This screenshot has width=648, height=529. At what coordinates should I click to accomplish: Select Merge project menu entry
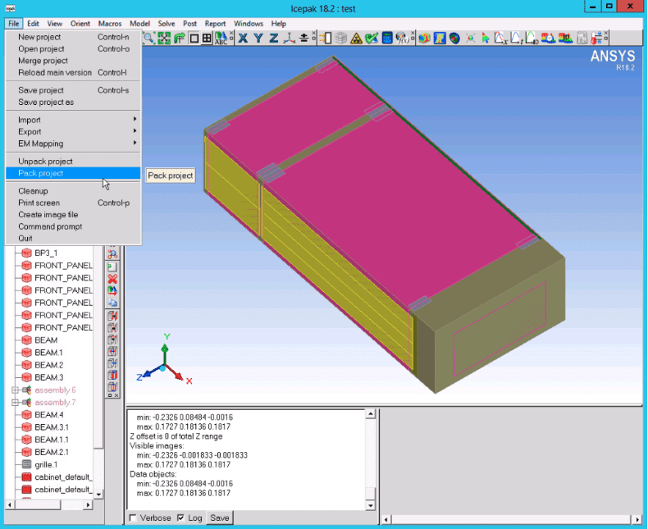73,61
